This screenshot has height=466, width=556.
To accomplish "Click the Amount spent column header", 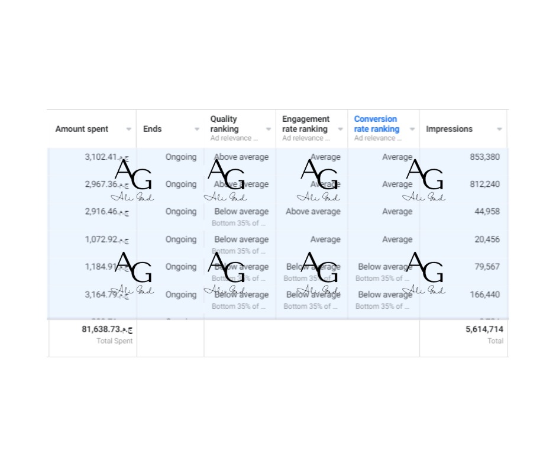I will click(82, 129).
